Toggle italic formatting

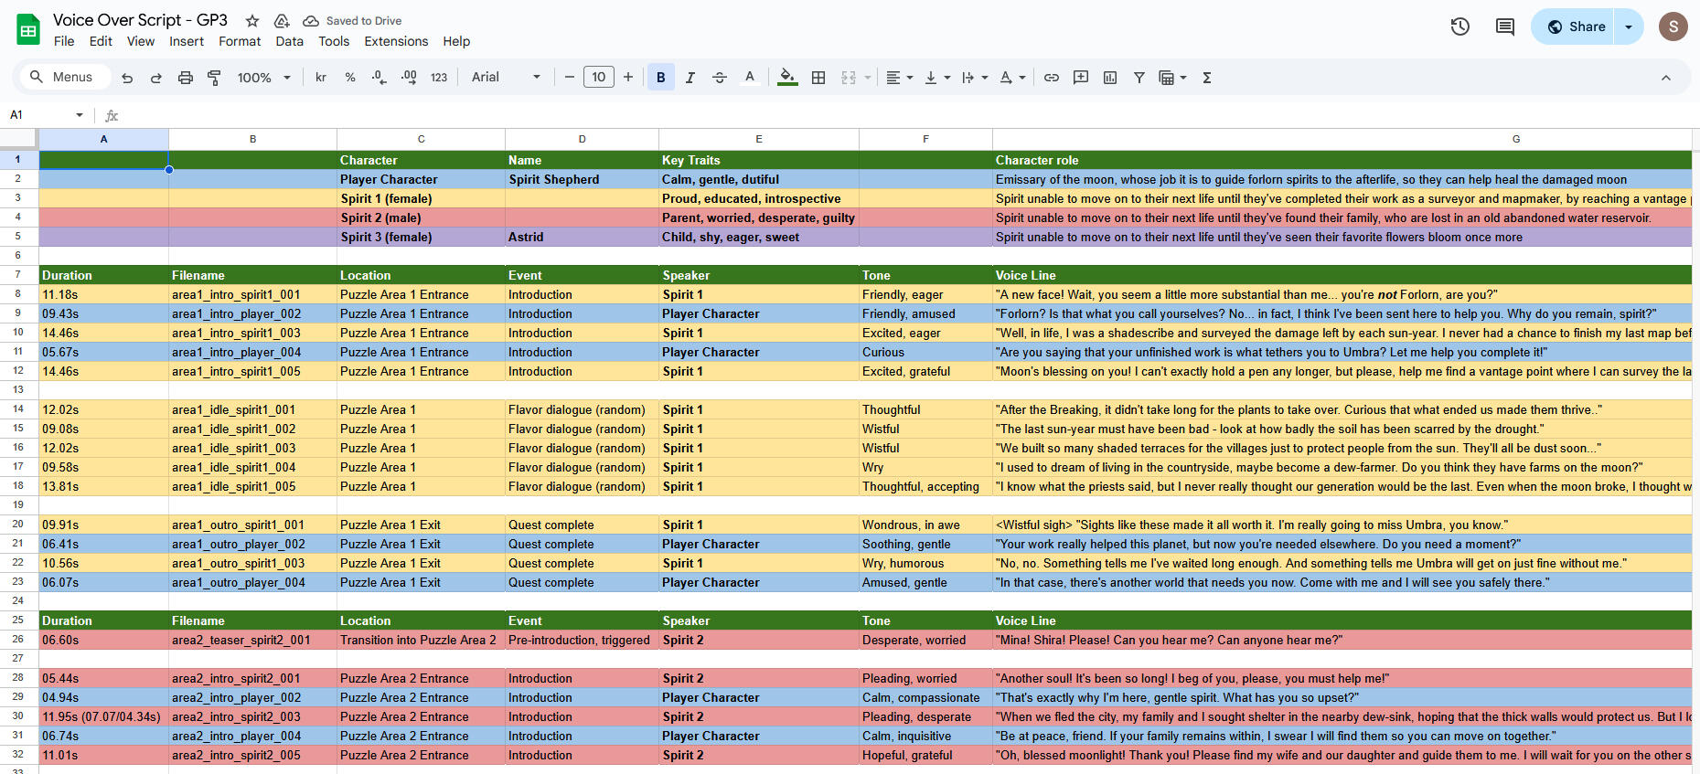(690, 78)
